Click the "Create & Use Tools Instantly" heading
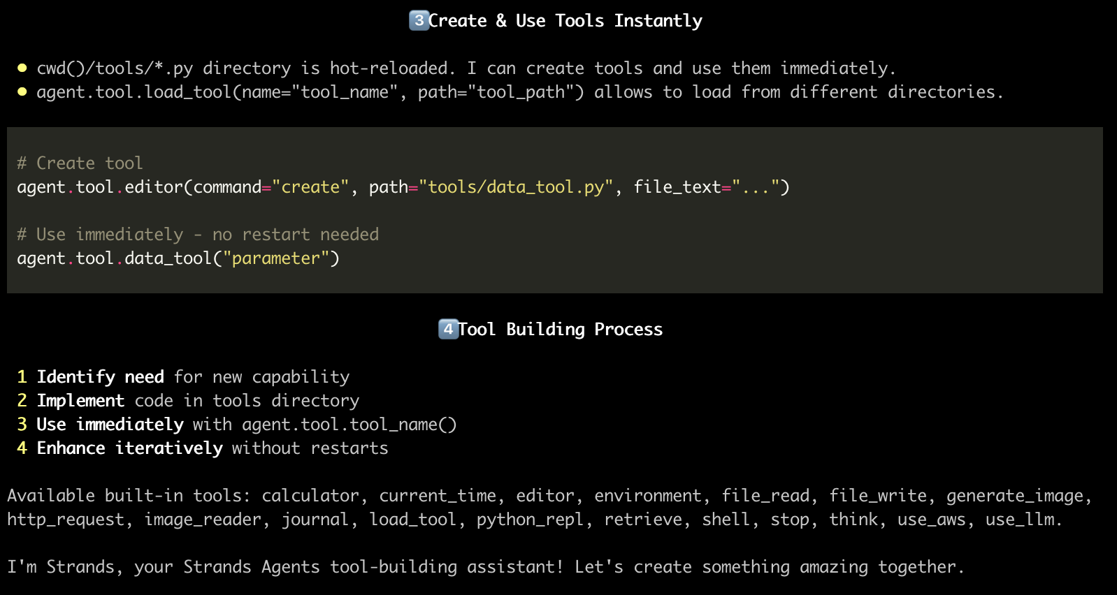 [x=565, y=21]
